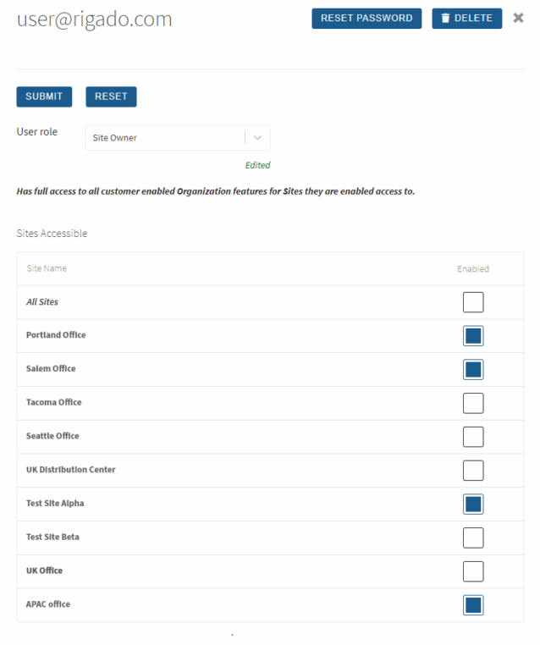Click the Reset Password button
The image size is (540, 645).
coord(366,19)
